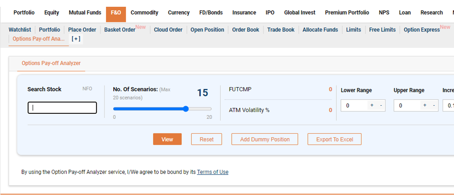This screenshot has width=454, height=196.
Task: Go to Option Express page
Action: tap(421, 30)
